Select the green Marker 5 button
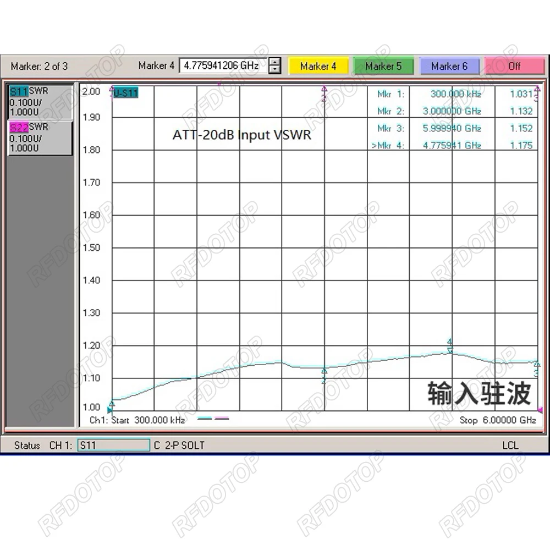Viewport: 550px width, 550px height. click(383, 66)
